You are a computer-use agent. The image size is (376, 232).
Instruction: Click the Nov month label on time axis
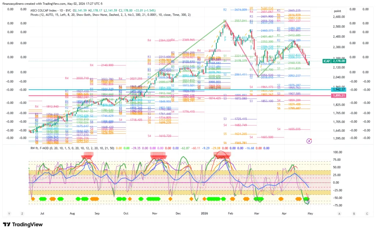click(x=155, y=213)
